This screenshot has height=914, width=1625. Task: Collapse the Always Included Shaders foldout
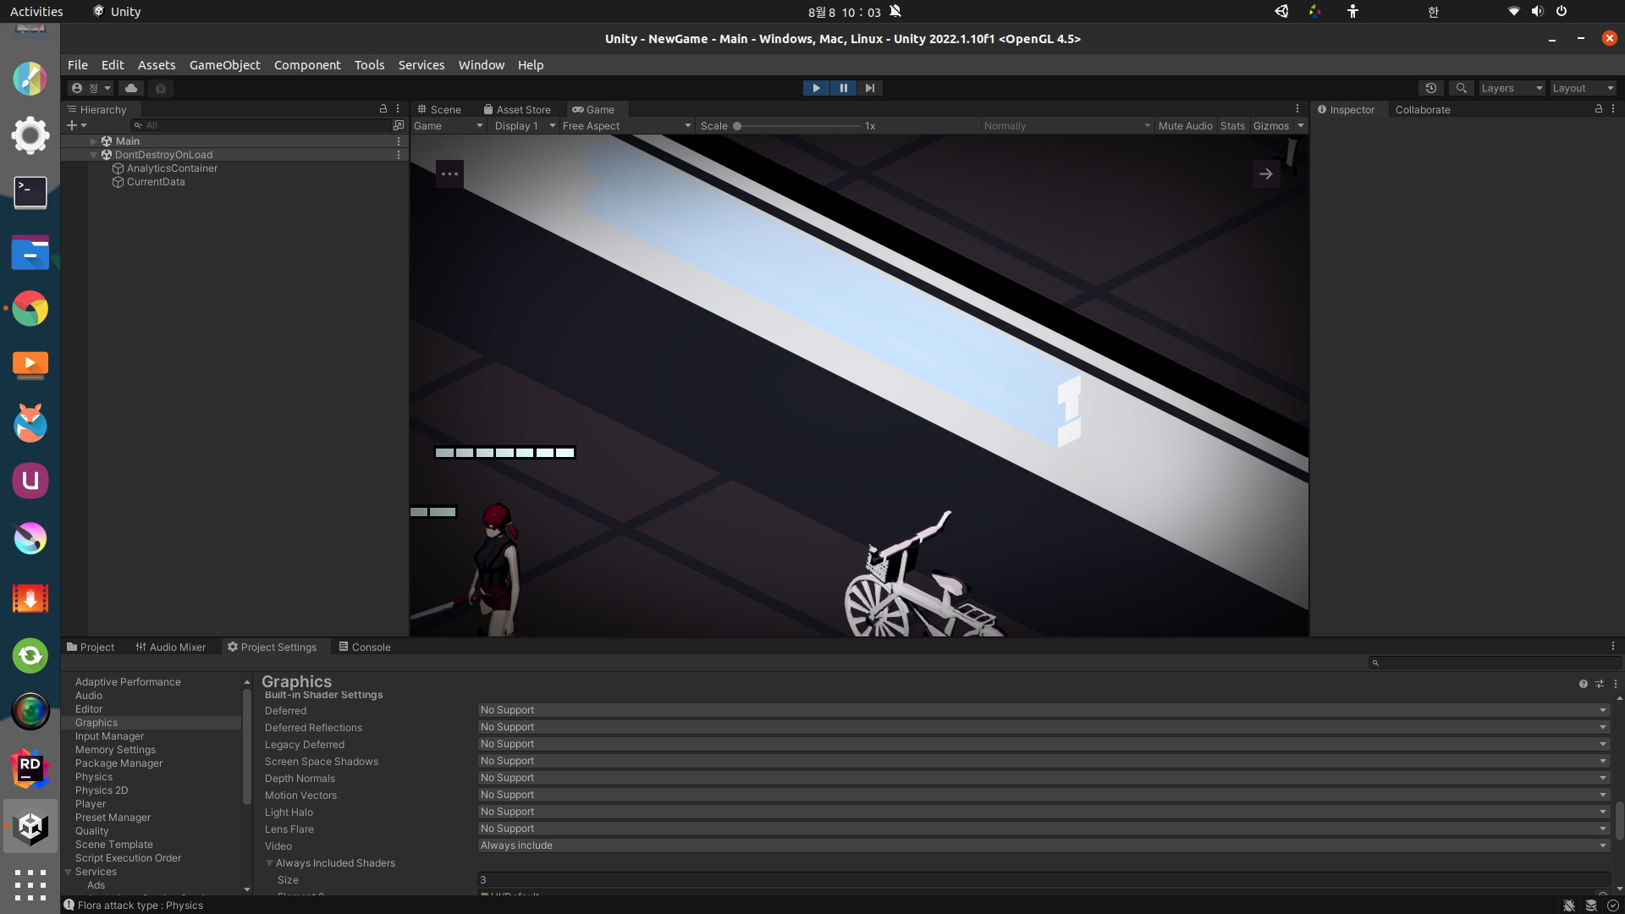click(269, 863)
